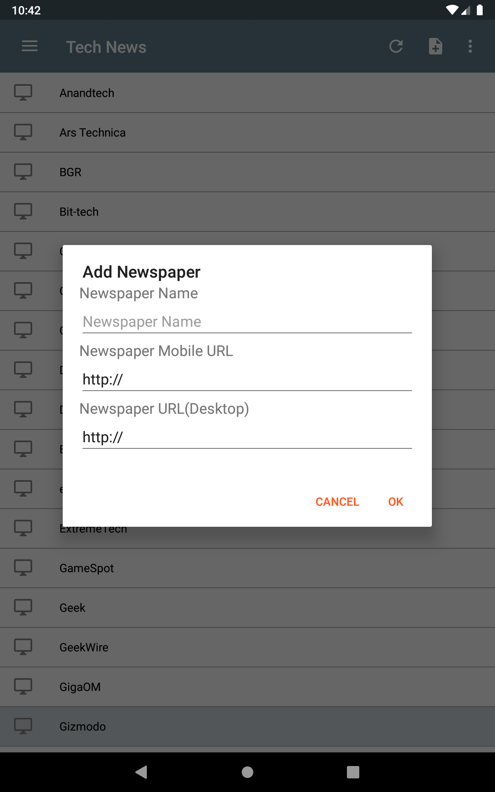This screenshot has width=495, height=792.
Task: Select Ars Technica in the list
Action: (247, 132)
